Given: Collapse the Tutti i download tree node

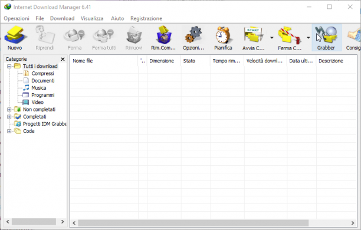Looking at the screenshot, I should pos(9,66).
